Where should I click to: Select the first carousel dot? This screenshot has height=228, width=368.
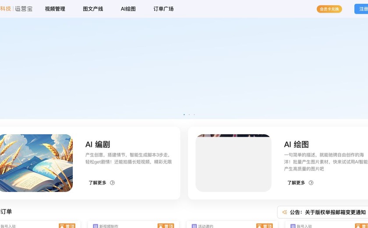(x=184, y=114)
